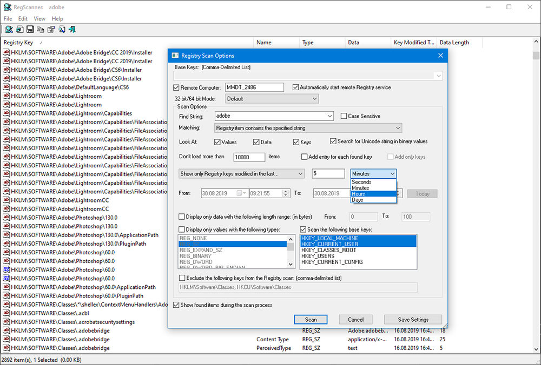Uncheck the Remote Computer checkbox
Screen dimensions: 541x365
coord(176,88)
